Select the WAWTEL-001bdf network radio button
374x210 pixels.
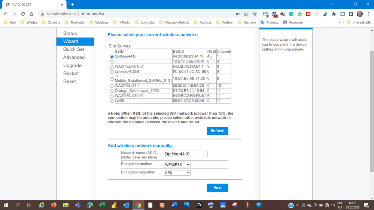pos(112,67)
